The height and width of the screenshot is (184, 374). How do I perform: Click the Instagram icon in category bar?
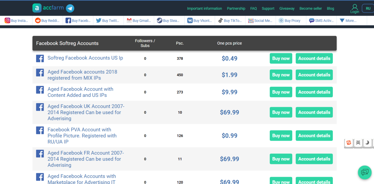(x=7, y=21)
